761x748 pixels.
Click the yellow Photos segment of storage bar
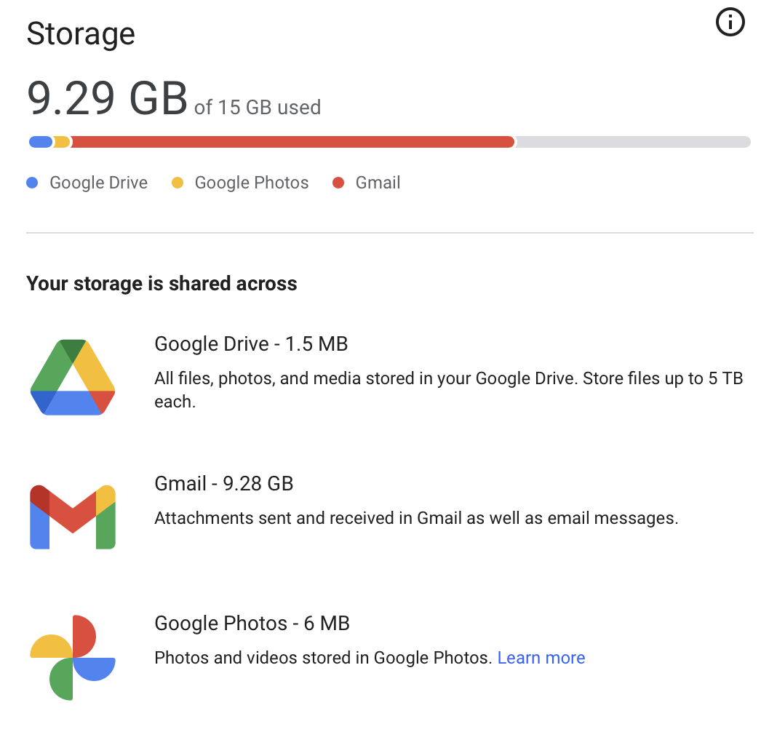point(63,142)
